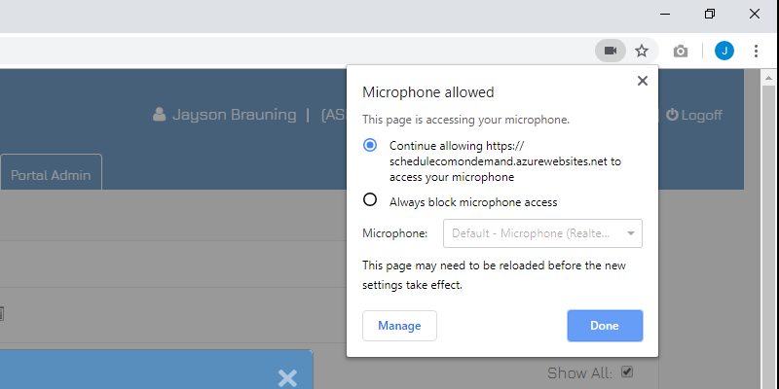This screenshot has height=389, width=779.
Task: Click the Manage button
Action: [399, 326]
